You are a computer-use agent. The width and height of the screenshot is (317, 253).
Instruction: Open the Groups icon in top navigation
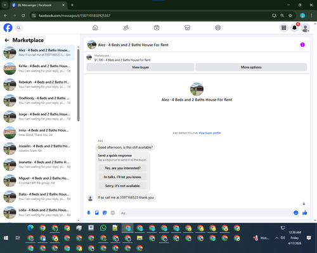(218, 28)
